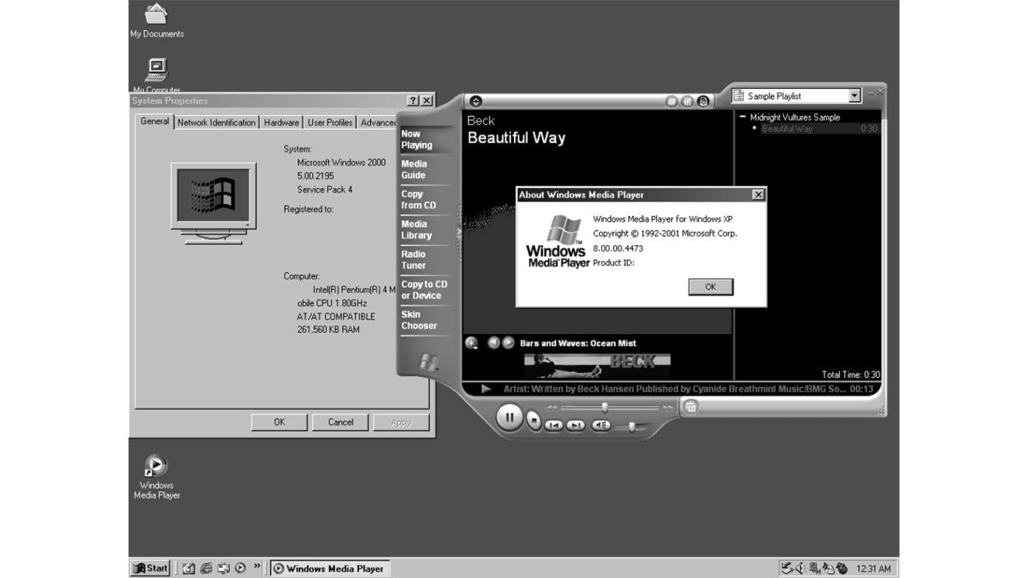
Task: Close the About Windows Media Player dialog
Action: (x=758, y=195)
